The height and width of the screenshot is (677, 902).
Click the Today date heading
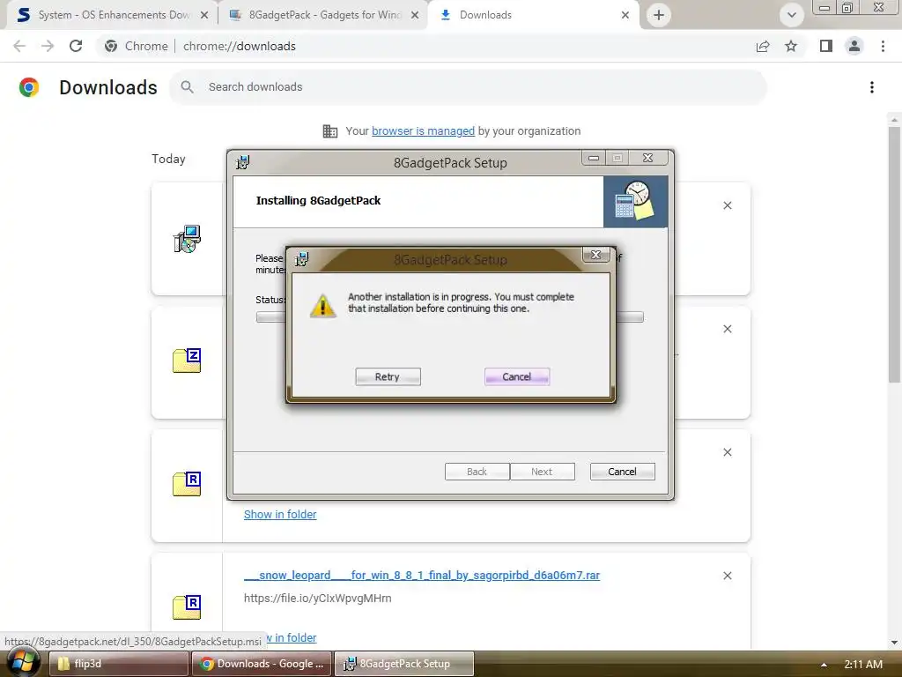pyautogui.click(x=168, y=159)
